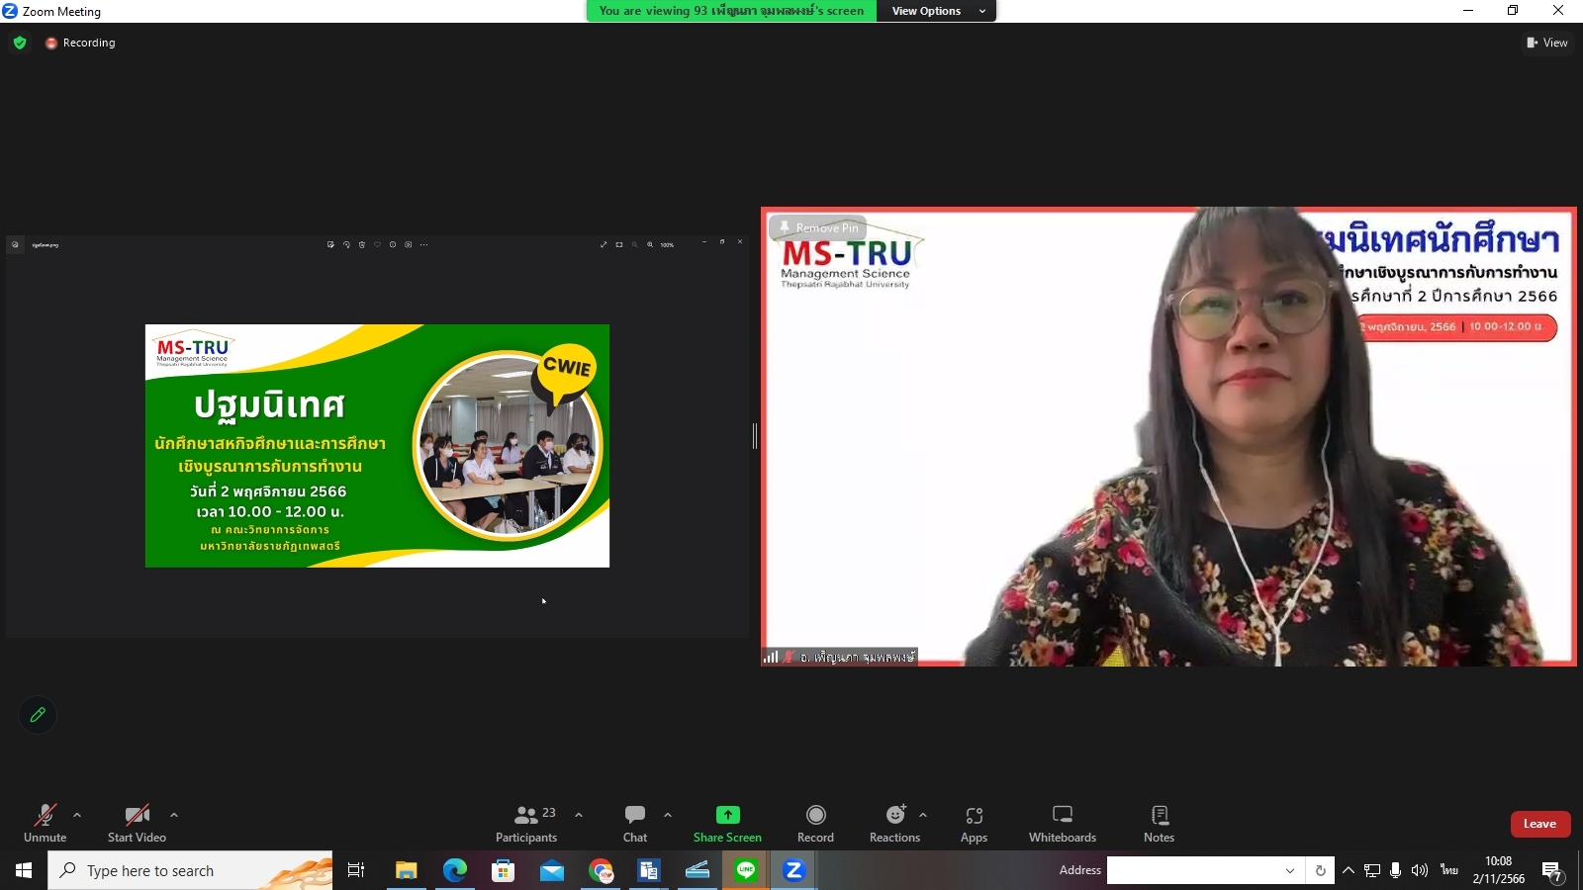Expand the participants options caret
This screenshot has width=1583, height=890.
(x=579, y=815)
